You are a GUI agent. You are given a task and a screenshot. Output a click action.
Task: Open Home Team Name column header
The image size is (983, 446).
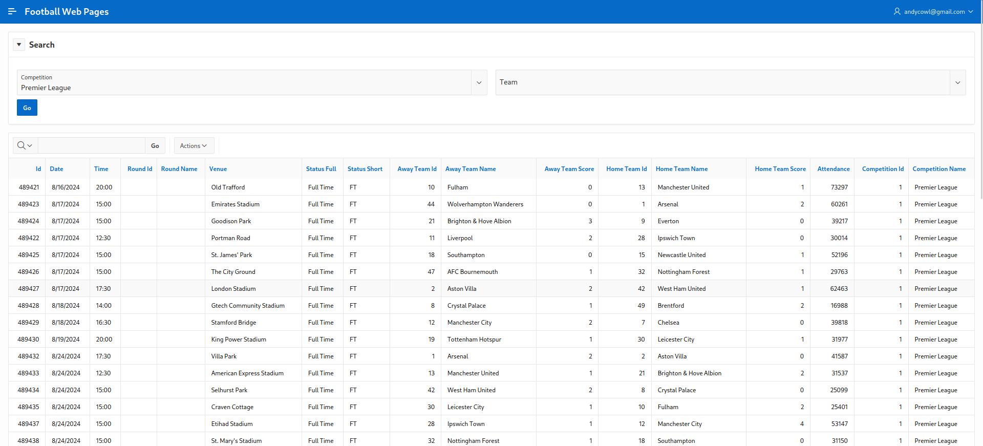tap(681, 169)
